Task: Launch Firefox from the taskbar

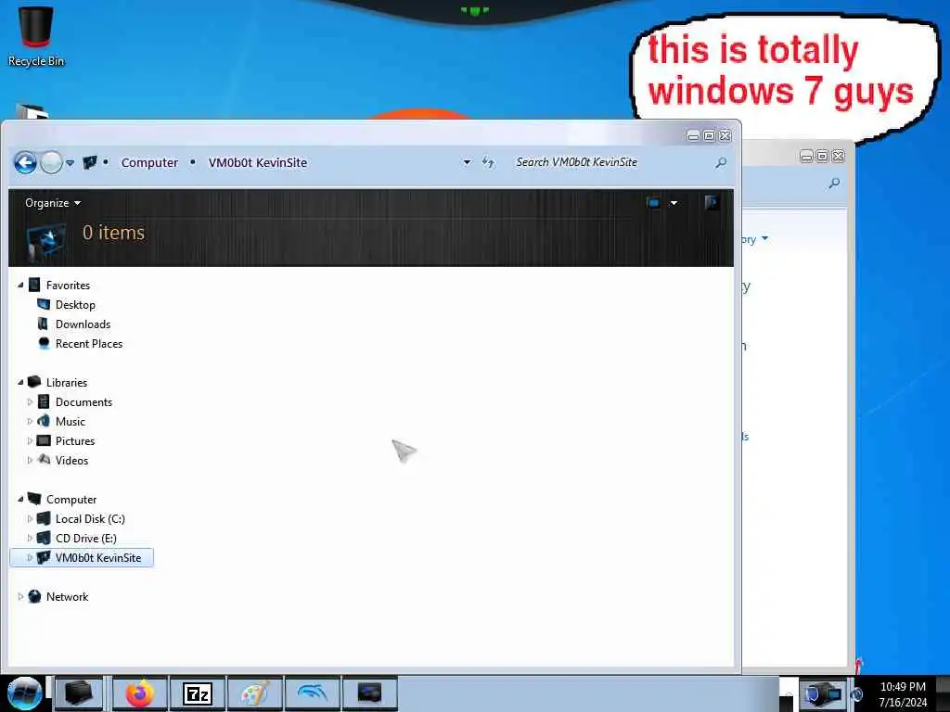Action: coord(140,693)
